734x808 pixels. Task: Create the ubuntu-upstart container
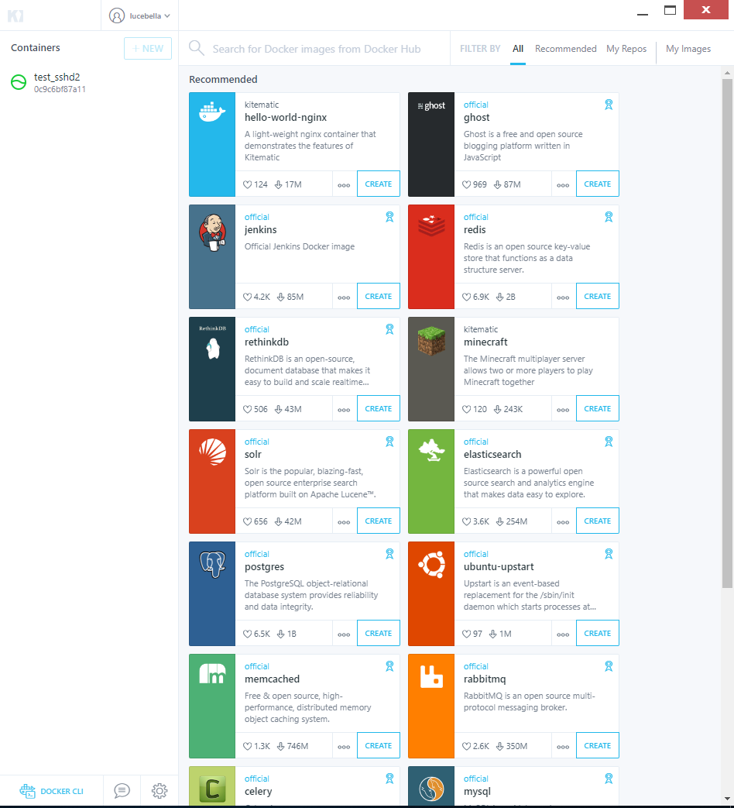[x=598, y=634]
